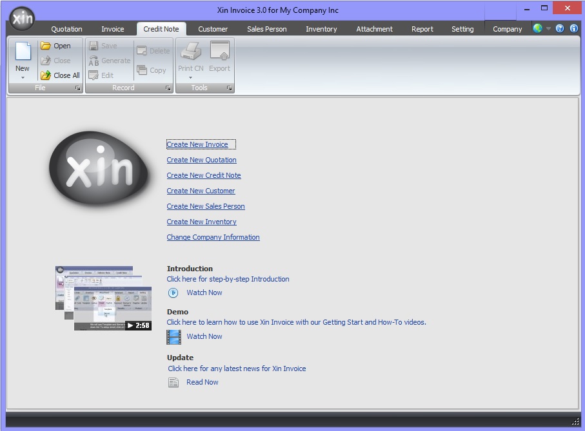Click the Demo film strip icon
The image size is (585, 431).
[x=174, y=337]
